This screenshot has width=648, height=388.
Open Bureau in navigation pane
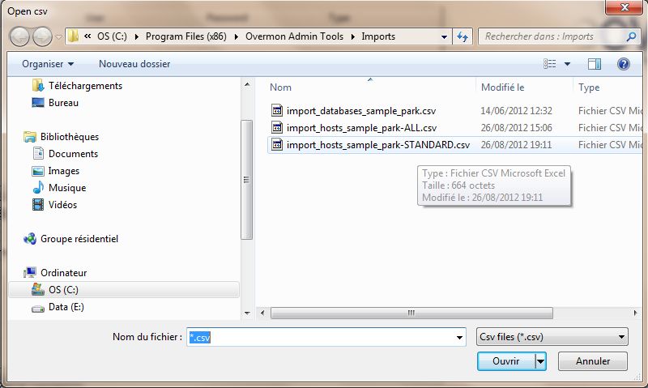pos(63,103)
